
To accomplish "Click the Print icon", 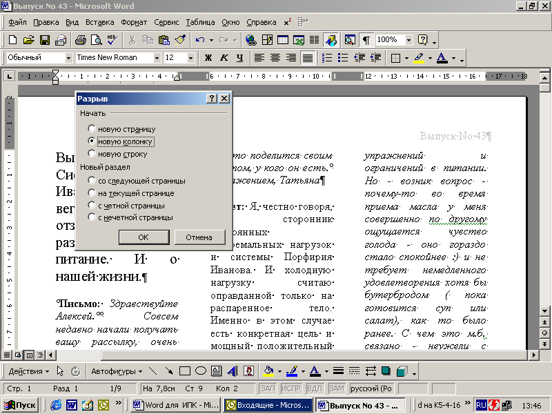I will pyautogui.click(x=81, y=40).
